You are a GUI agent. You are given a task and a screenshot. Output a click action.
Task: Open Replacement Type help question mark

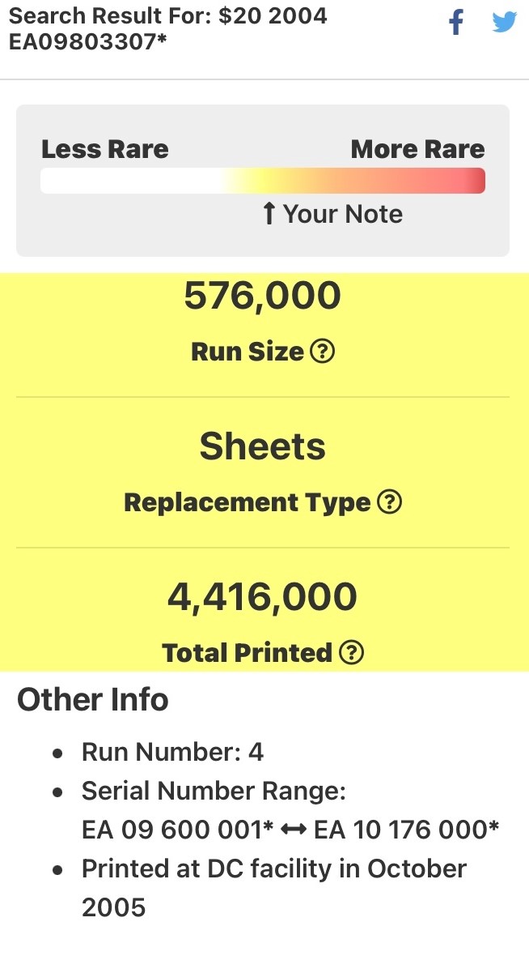[x=390, y=502]
